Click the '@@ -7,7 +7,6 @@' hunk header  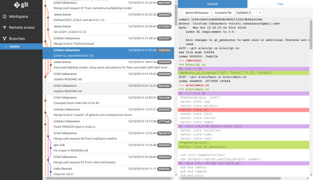[x=243, y=94]
